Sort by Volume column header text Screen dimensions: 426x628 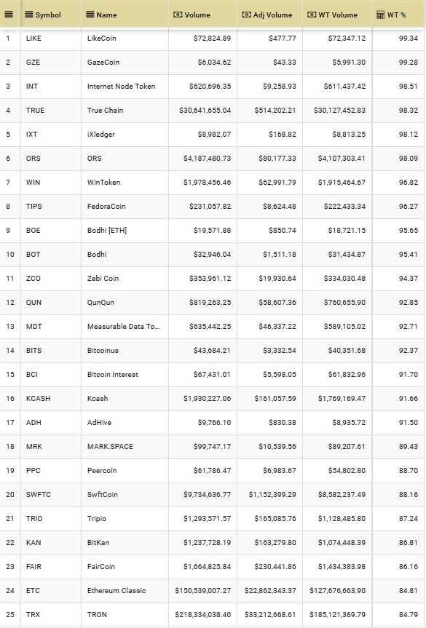click(x=197, y=15)
